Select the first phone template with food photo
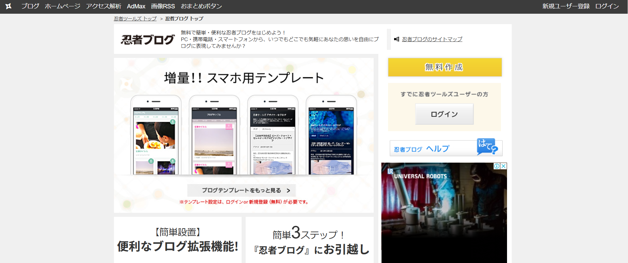 coord(156,135)
